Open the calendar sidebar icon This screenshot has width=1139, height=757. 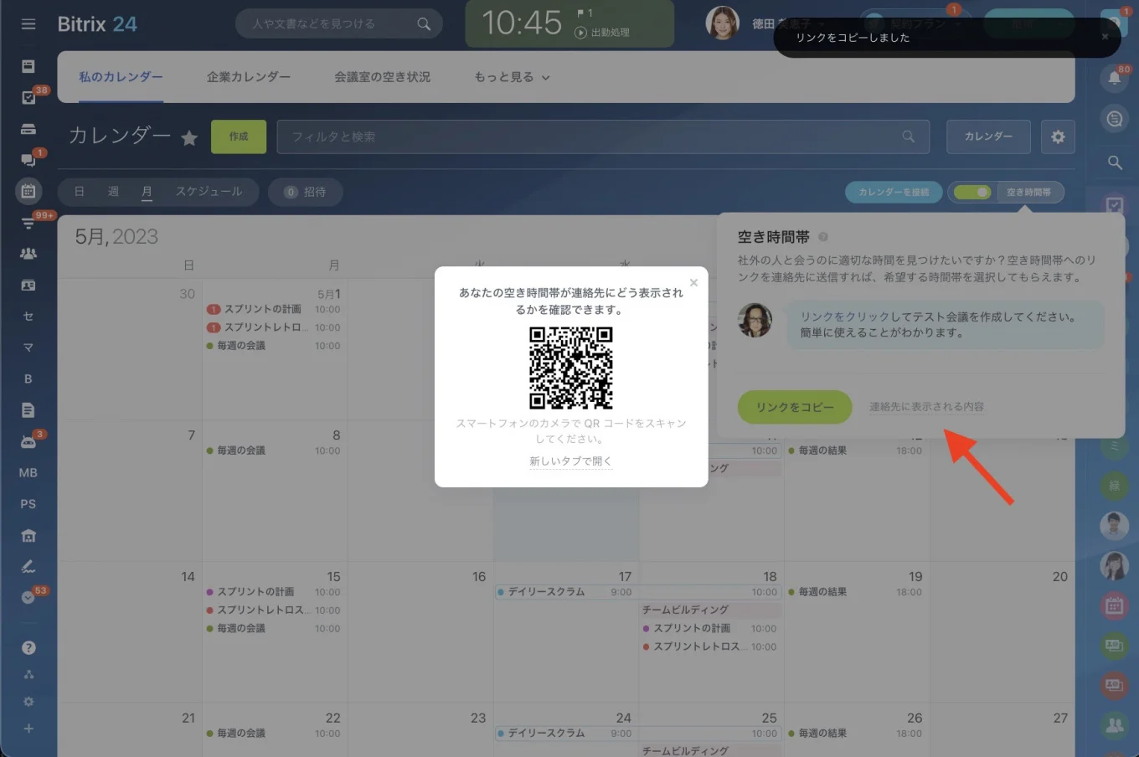[x=28, y=191]
